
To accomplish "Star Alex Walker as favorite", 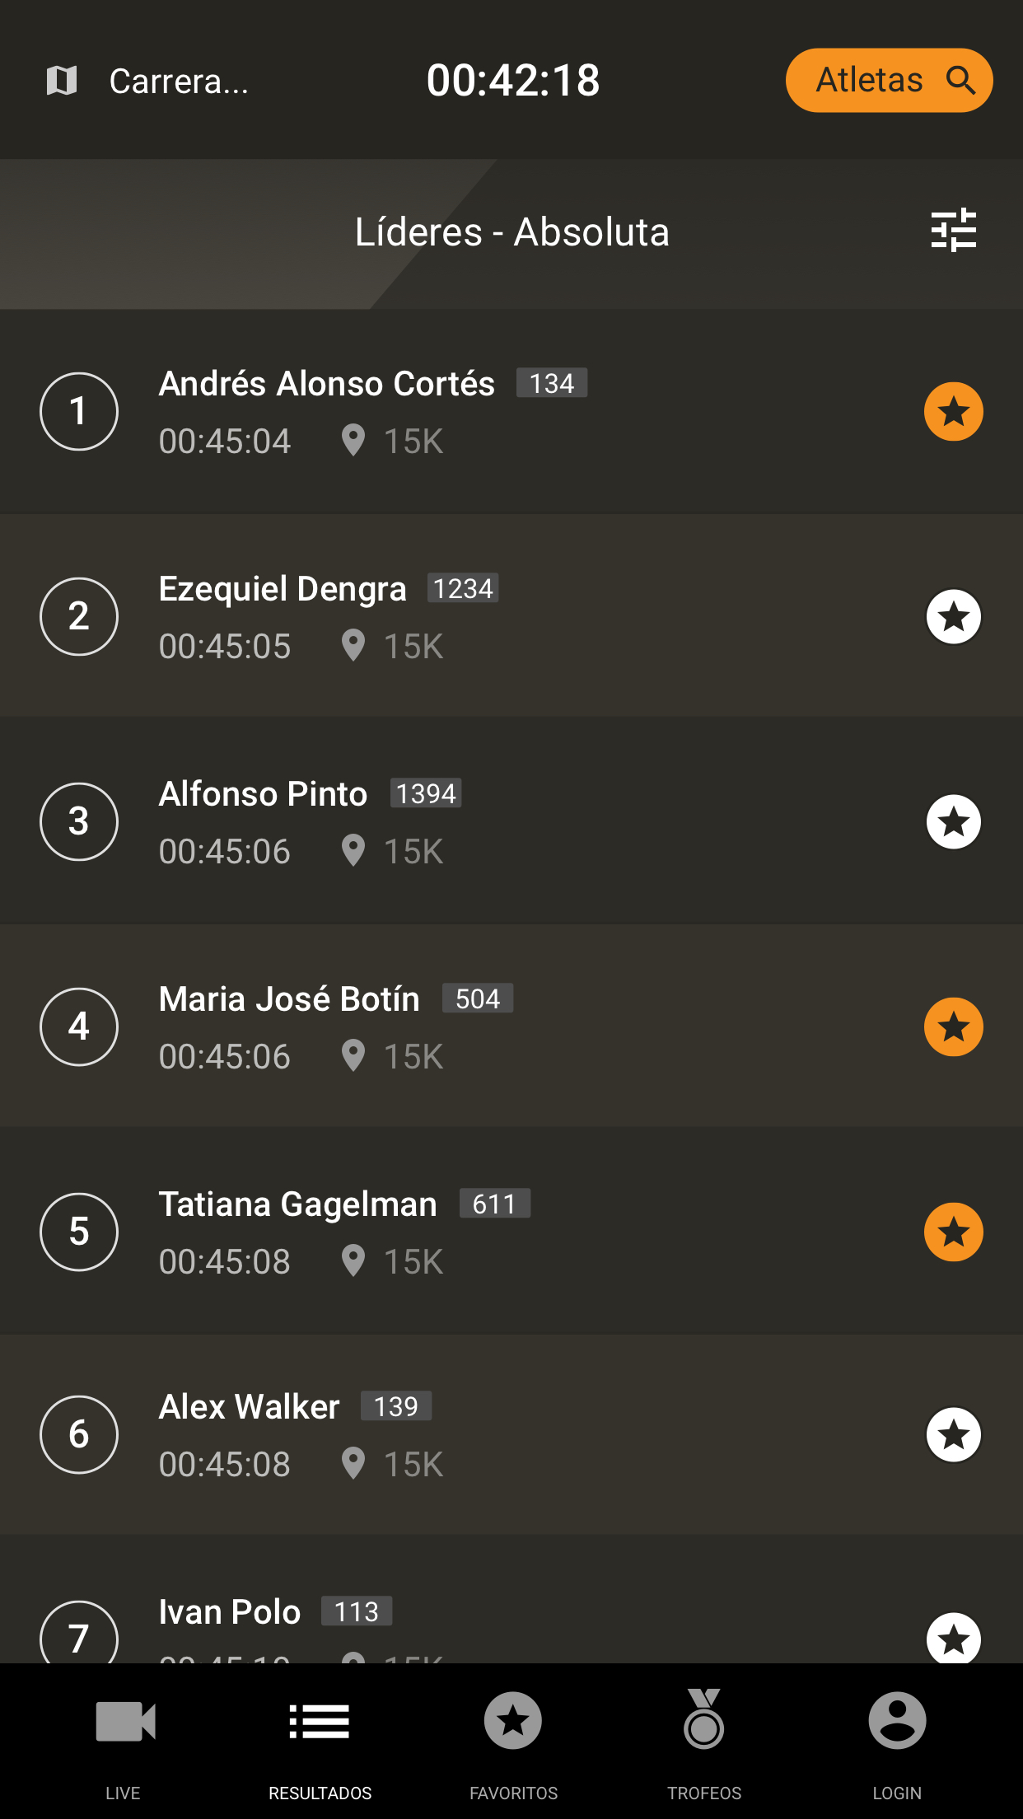I will click(953, 1434).
